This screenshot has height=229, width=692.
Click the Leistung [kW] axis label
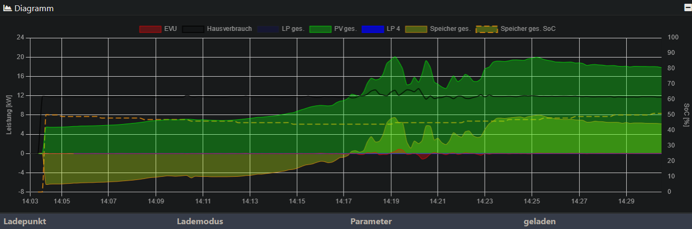pyautogui.click(x=9, y=114)
